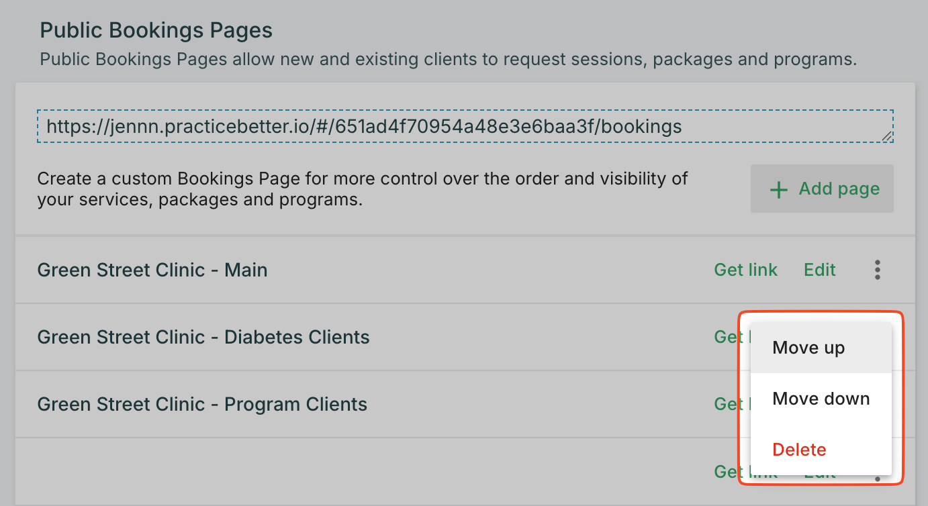Get link for Green Street Clinic - Main

coord(745,270)
